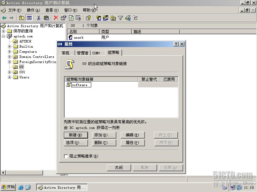Click the 名称 column header
257x192 pixels.
84,31
